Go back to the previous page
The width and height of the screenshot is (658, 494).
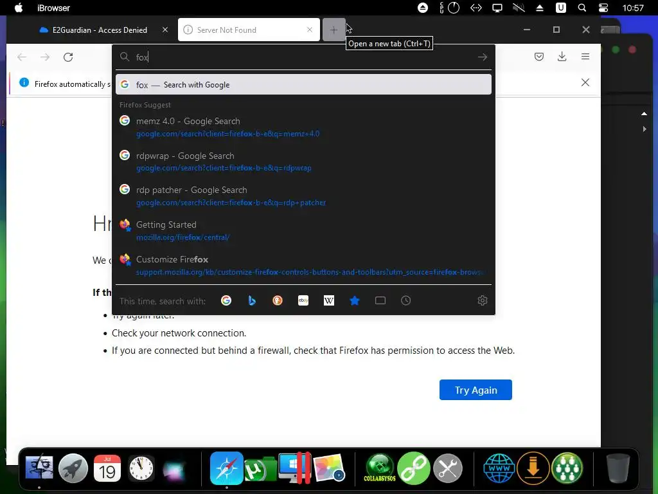(x=22, y=57)
